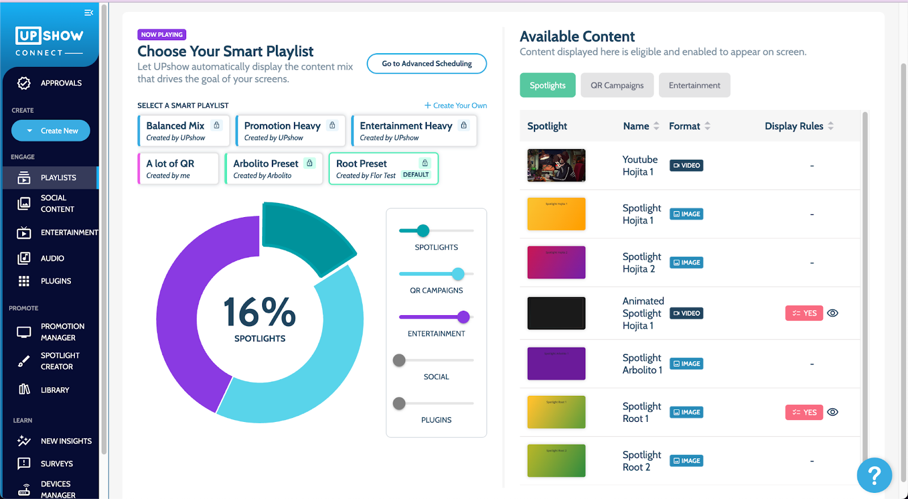Click VIDEO badge for Animated Spotlight Hojita 1

[687, 314]
